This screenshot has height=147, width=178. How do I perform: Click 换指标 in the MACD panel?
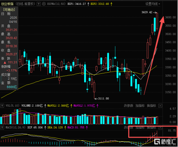[x=151, y=128]
